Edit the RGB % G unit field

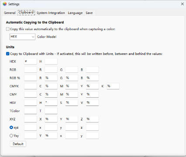72,78
